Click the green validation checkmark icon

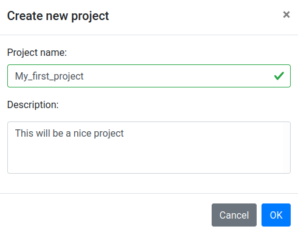click(x=279, y=76)
